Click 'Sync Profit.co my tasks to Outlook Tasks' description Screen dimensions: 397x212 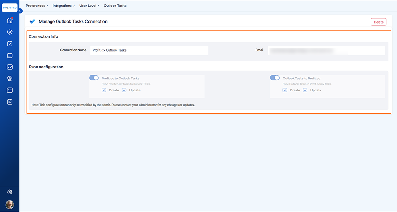[x=126, y=84]
